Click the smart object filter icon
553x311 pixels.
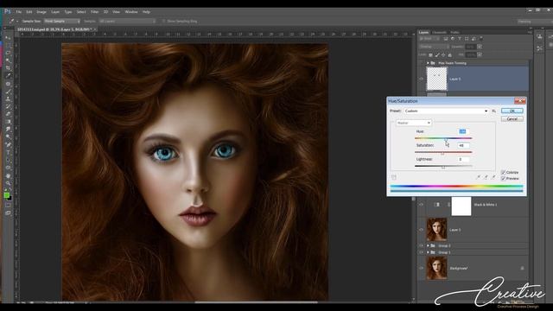tap(474, 39)
